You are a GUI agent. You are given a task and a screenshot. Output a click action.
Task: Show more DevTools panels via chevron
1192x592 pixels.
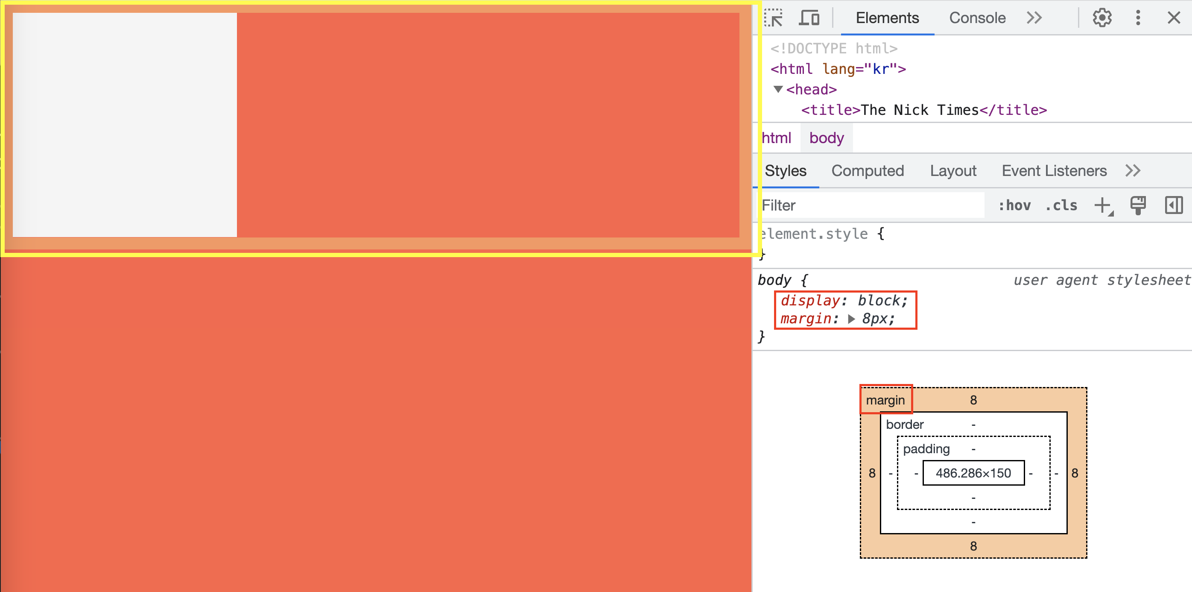click(x=1034, y=18)
